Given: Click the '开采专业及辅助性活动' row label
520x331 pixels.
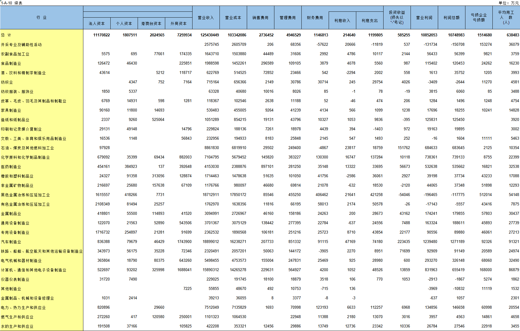Looking at the screenshot, I should [21, 45].
